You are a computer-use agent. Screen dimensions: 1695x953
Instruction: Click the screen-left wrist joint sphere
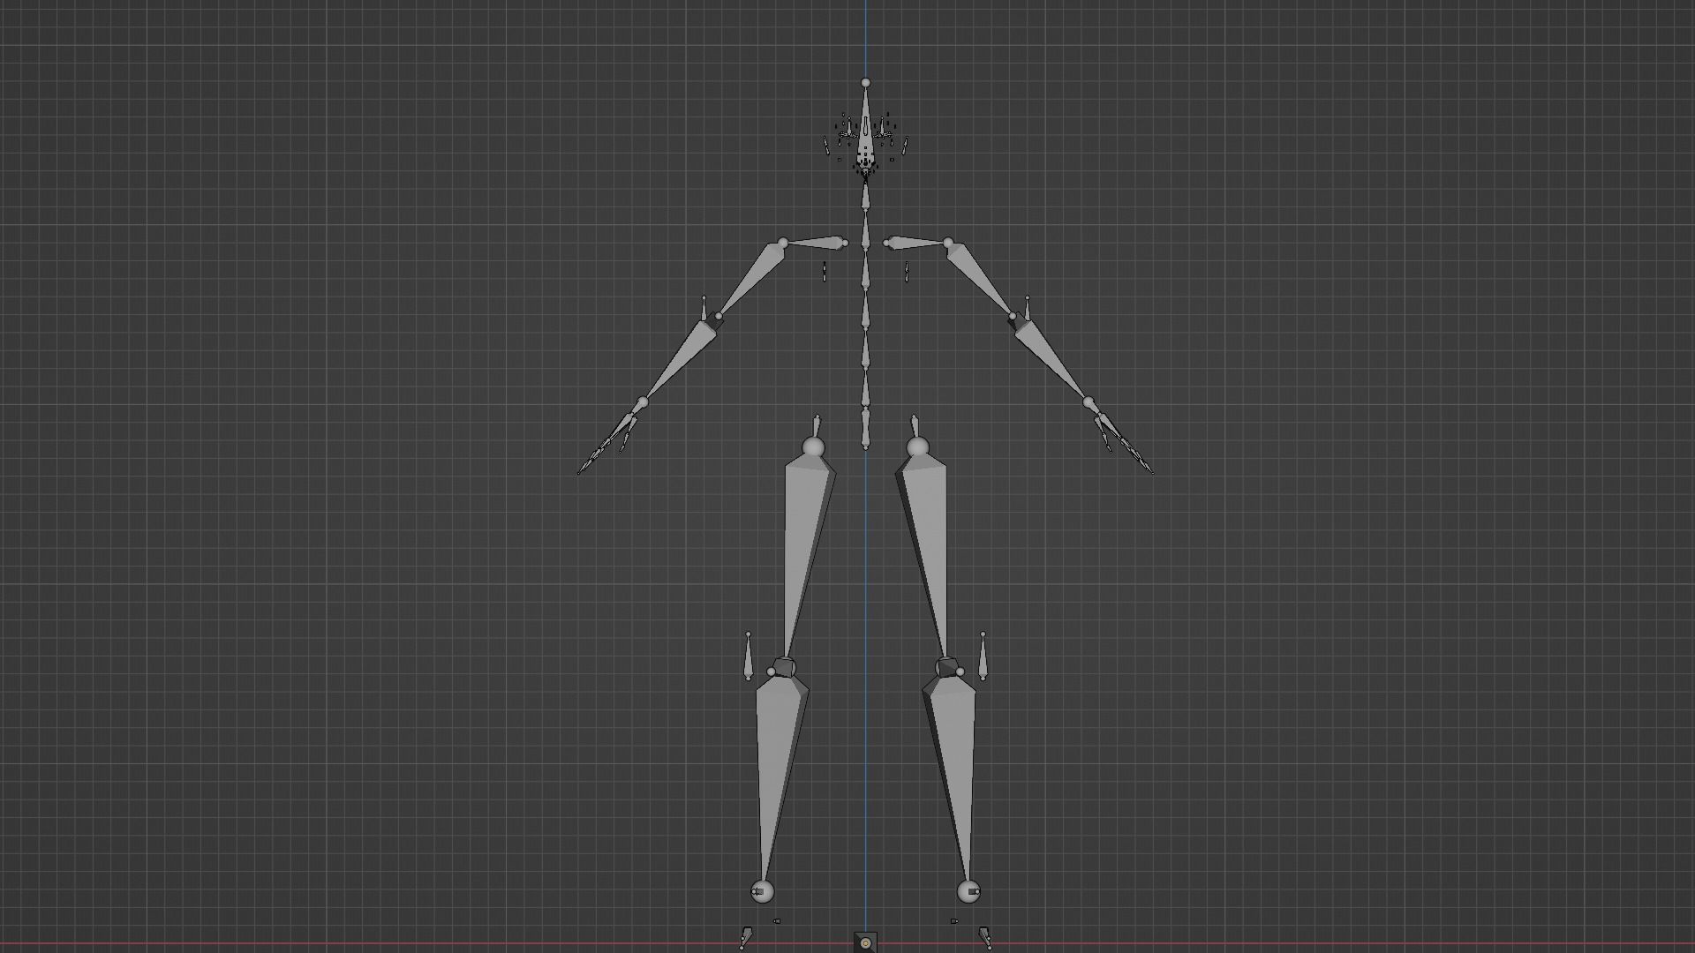point(642,403)
